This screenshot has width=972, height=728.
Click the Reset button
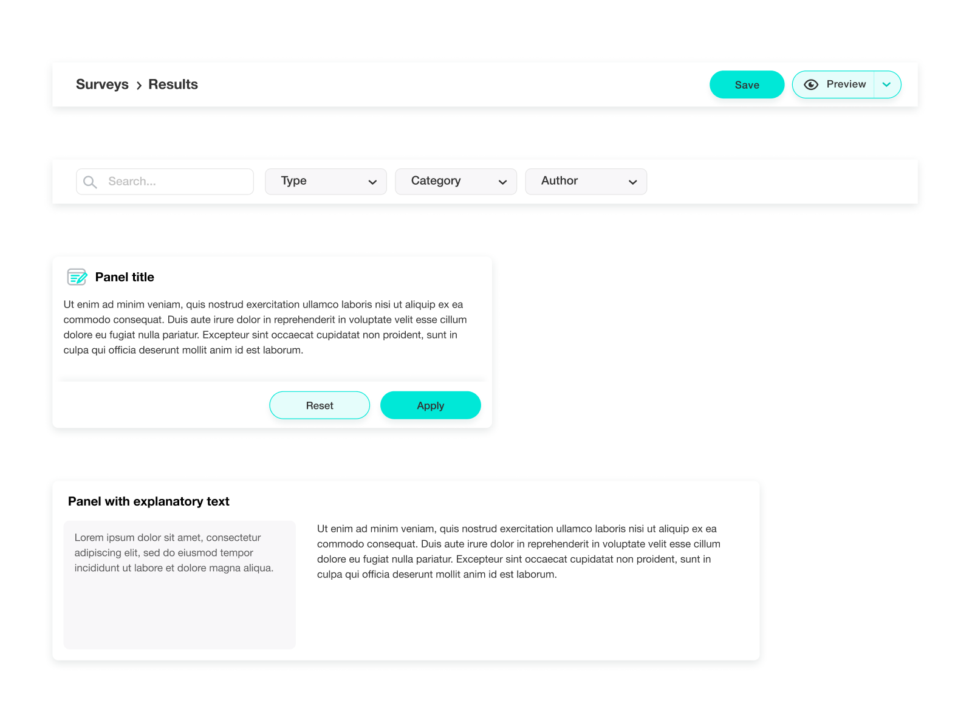[320, 405]
